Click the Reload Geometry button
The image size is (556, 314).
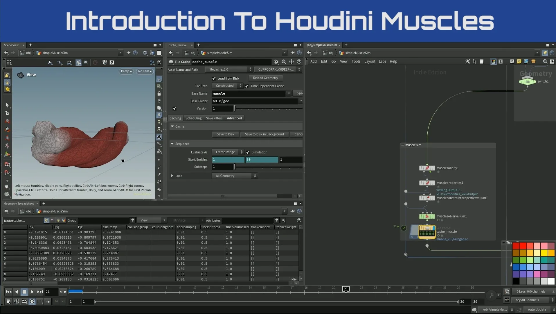click(x=265, y=78)
